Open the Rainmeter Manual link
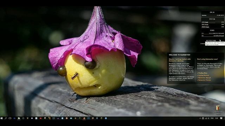Viewport: 225px width, 126px height. click(x=204, y=78)
